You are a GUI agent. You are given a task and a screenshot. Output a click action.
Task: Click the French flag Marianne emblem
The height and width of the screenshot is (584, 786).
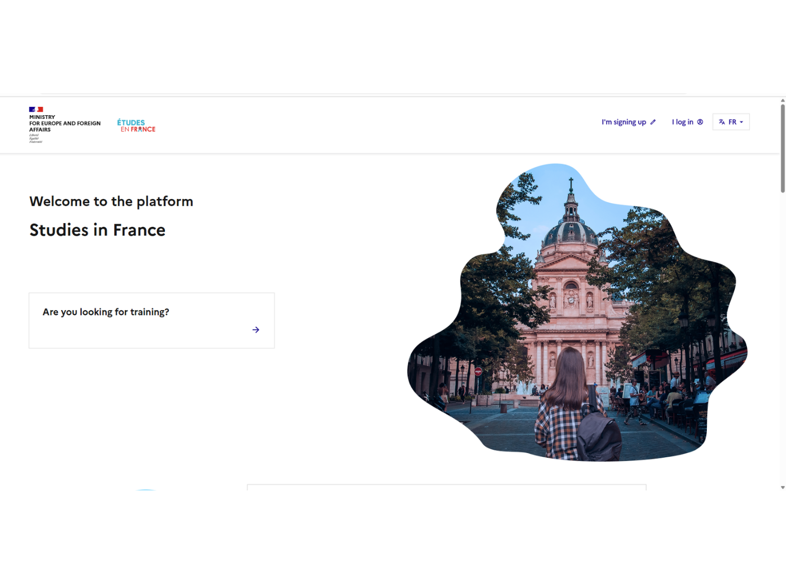coord(36,109)
